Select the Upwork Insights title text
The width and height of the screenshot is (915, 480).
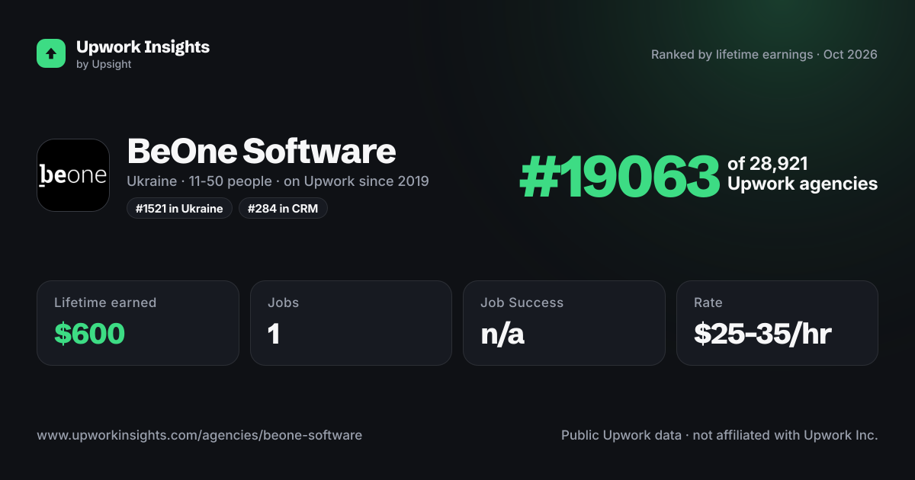click(x=143, y=46)
